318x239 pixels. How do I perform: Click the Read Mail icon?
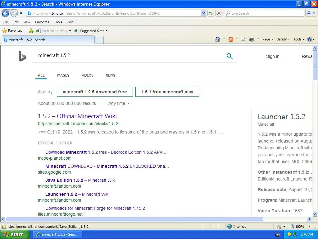(x=243, y=39)
